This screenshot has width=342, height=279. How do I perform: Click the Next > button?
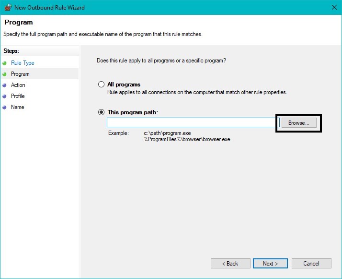coord(270,264)
